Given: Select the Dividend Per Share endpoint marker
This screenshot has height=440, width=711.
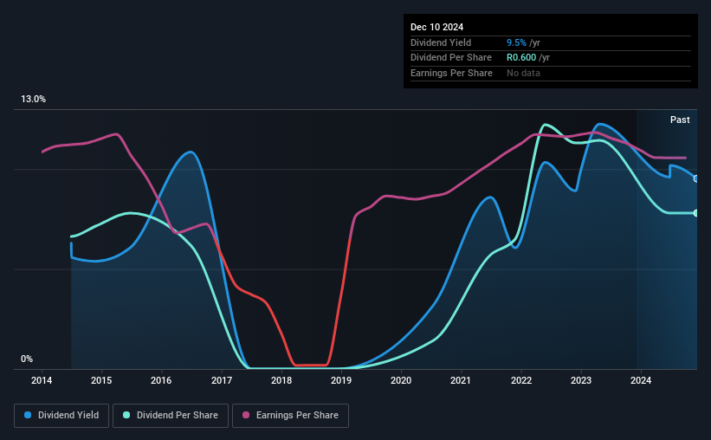Looking at the screenshot, I should (x=696, y=213).
